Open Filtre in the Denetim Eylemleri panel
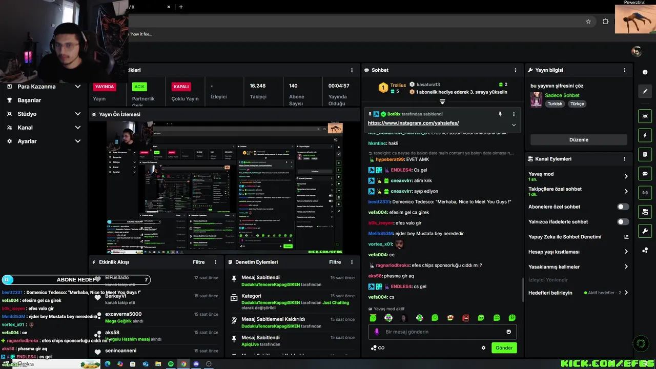This screenshot has height=369, width=656. point(335,262)
